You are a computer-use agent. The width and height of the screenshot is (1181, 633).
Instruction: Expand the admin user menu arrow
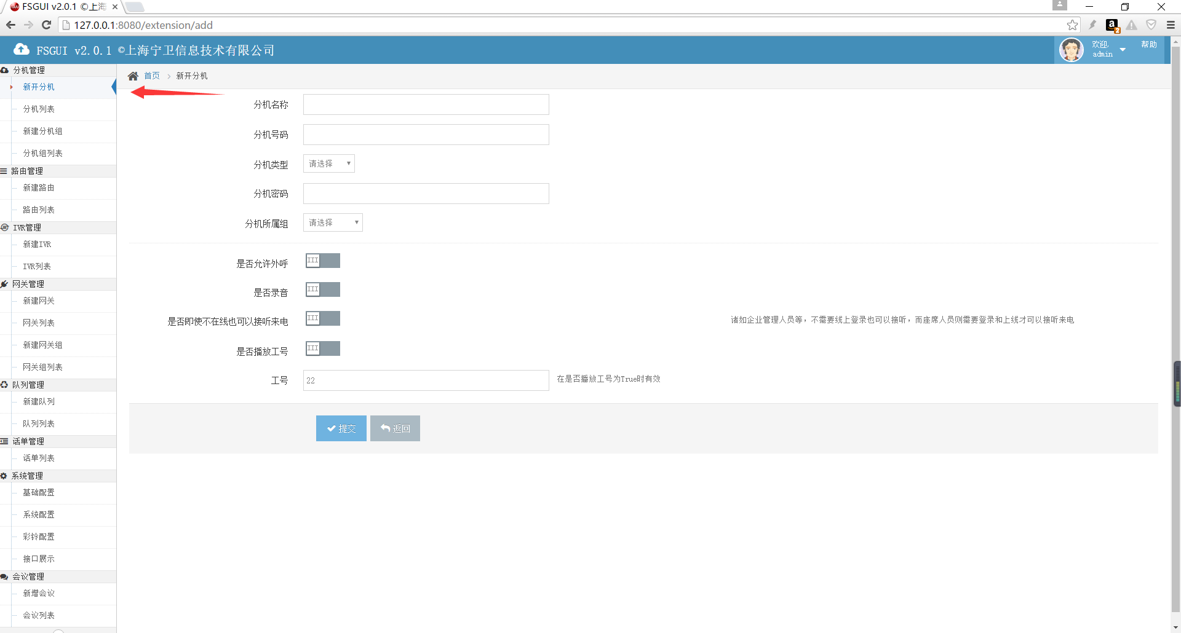coord(1123,50)
